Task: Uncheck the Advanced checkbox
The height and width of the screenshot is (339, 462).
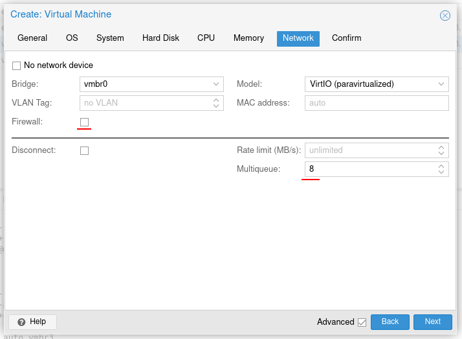Action: pos(362,322)
